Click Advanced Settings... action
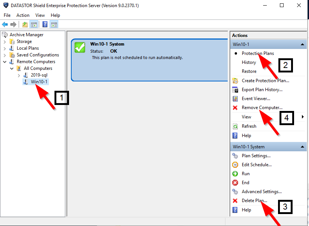The image size is (309, 226). pos(262,192)
